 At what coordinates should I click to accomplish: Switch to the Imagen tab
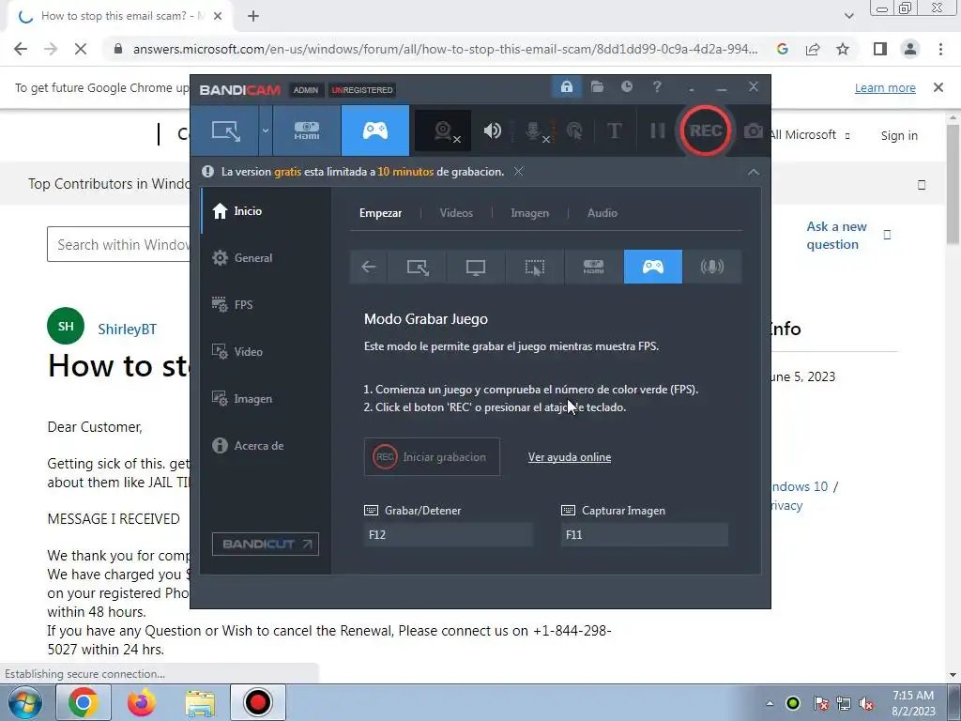529,213
